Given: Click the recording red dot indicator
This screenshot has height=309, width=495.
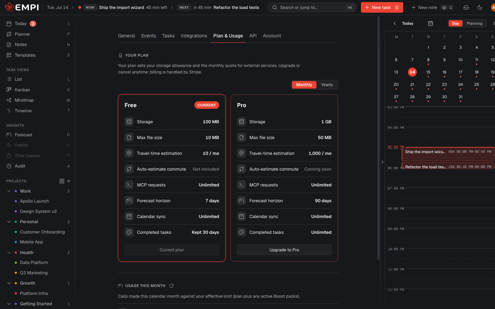Looking at the screenshot, I should pyautogui.click(x=80, y=7).
